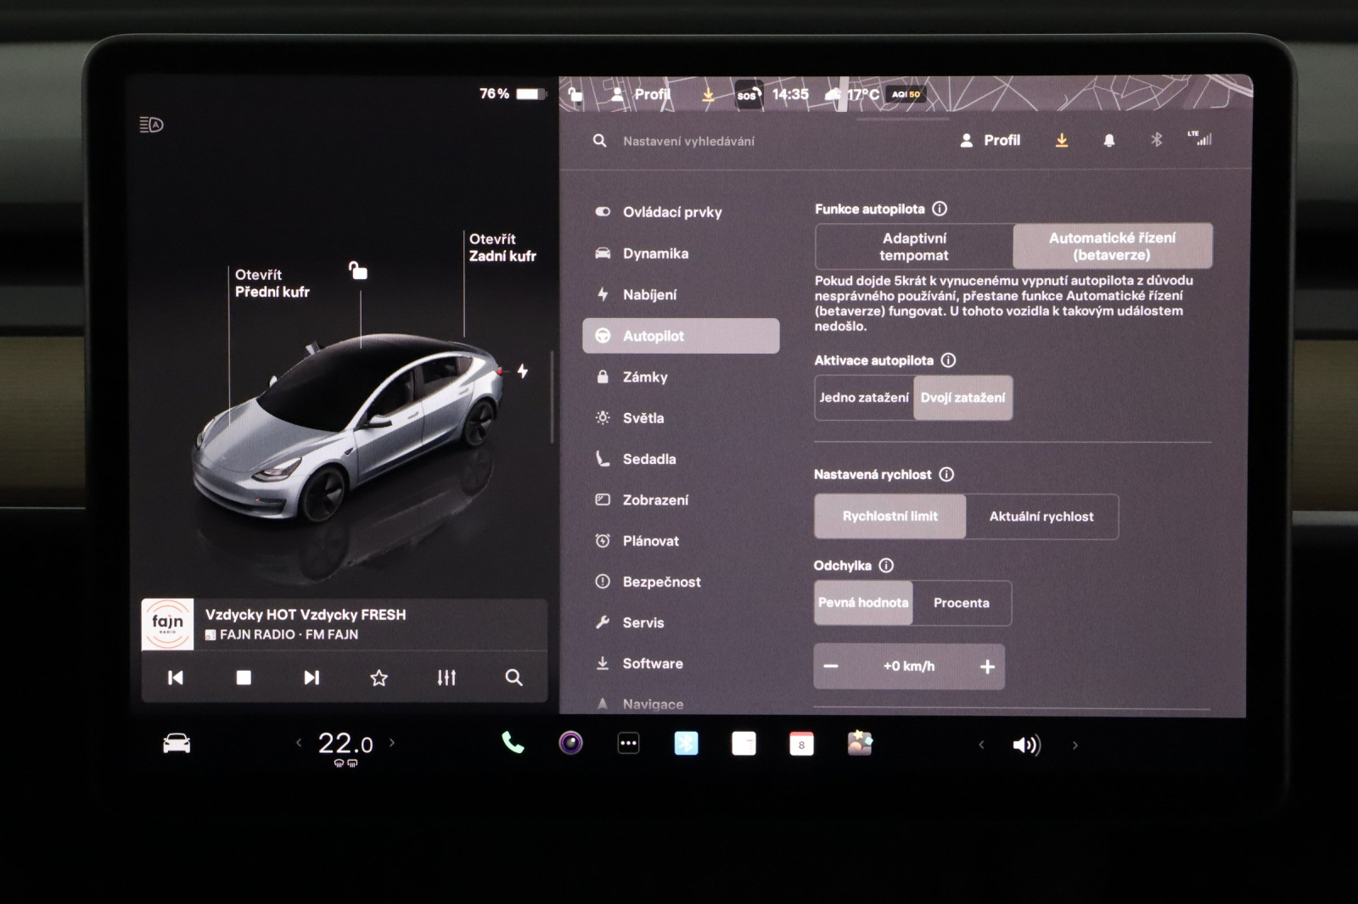Viewport: 1358px width, 904px height.
Task: Open the phone app in the dock
Action: (513, 744)
